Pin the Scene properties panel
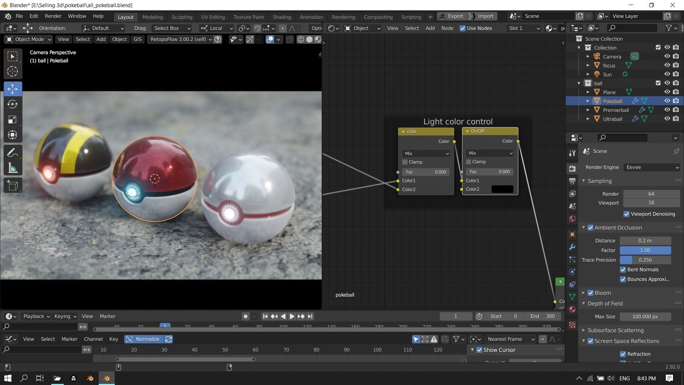Image resolution: width=684 pixels, height=385 pixels. [x=676, y=151]
